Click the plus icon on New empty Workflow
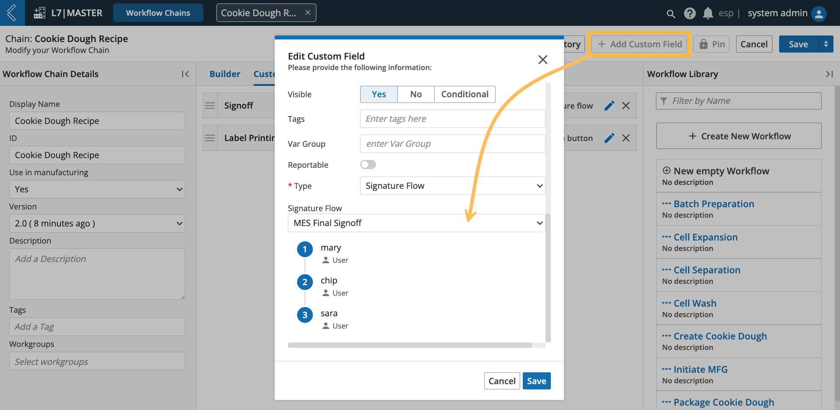This screenshot has height=410, width=840. point(666,170)
